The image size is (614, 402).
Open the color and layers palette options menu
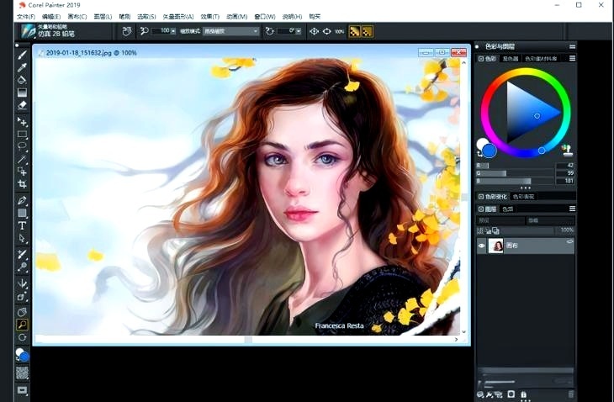(572, 46)
